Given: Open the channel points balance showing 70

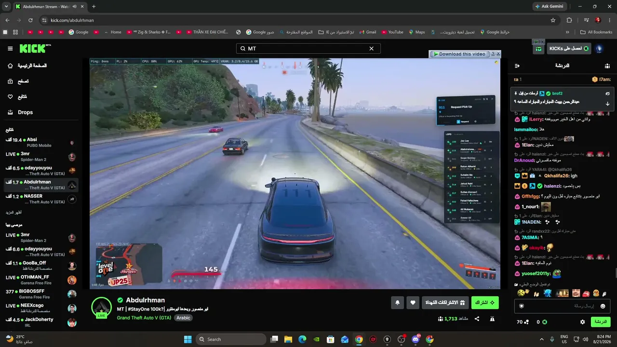Looking at the screenshot, I should click(523, 322).
